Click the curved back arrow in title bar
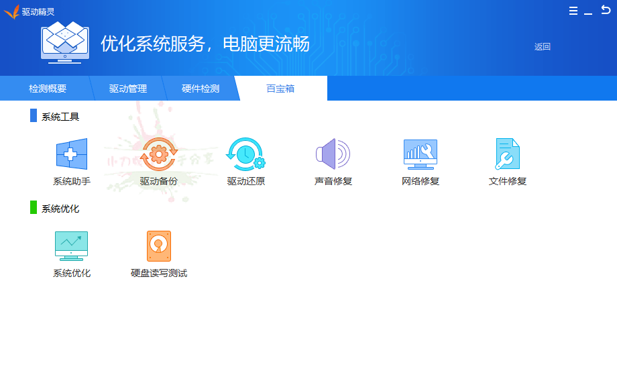This screenshot has width=617, height=389. coord(608,11)
